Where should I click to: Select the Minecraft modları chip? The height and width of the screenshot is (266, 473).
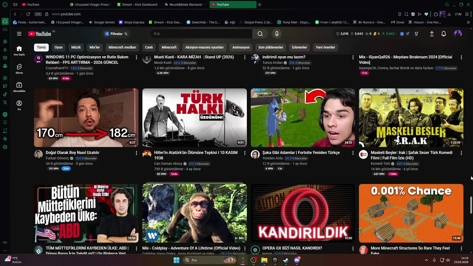pos(122,47)
